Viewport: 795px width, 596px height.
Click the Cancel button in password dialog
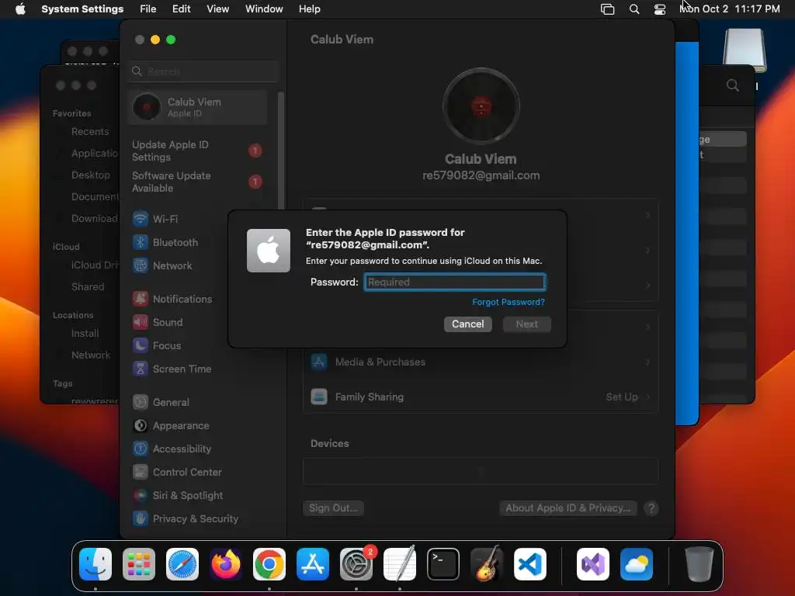coord(468,324)
